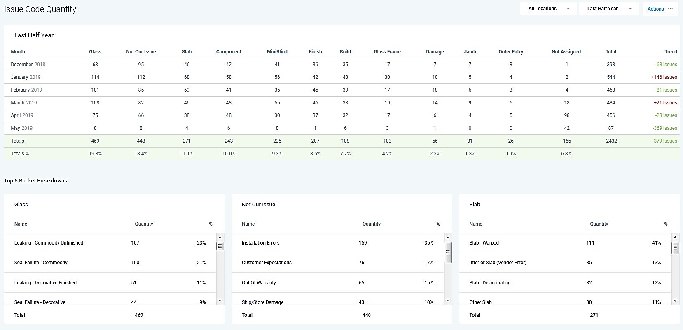Click the 19.3% Totals percent value

[x=95, y=154]
